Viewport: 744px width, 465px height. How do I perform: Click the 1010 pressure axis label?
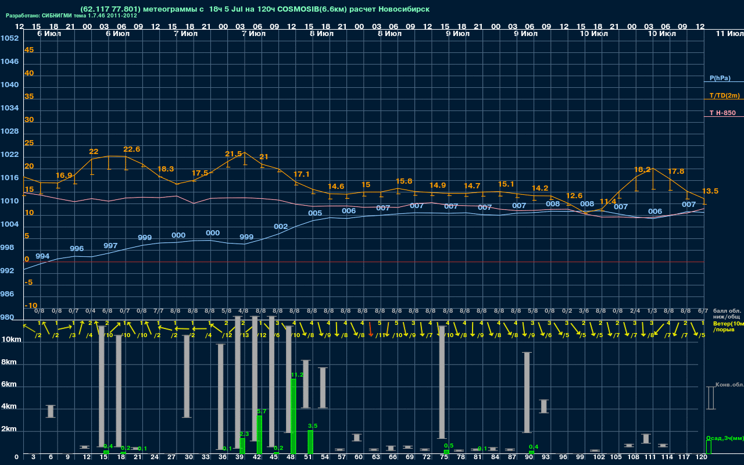coord(9,201)
